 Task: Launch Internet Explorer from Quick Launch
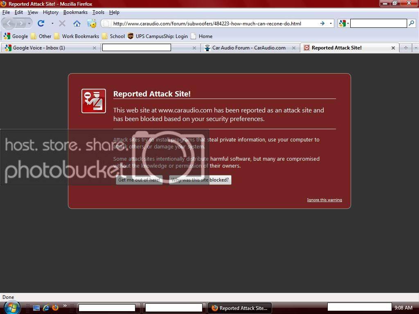(46, 308)
